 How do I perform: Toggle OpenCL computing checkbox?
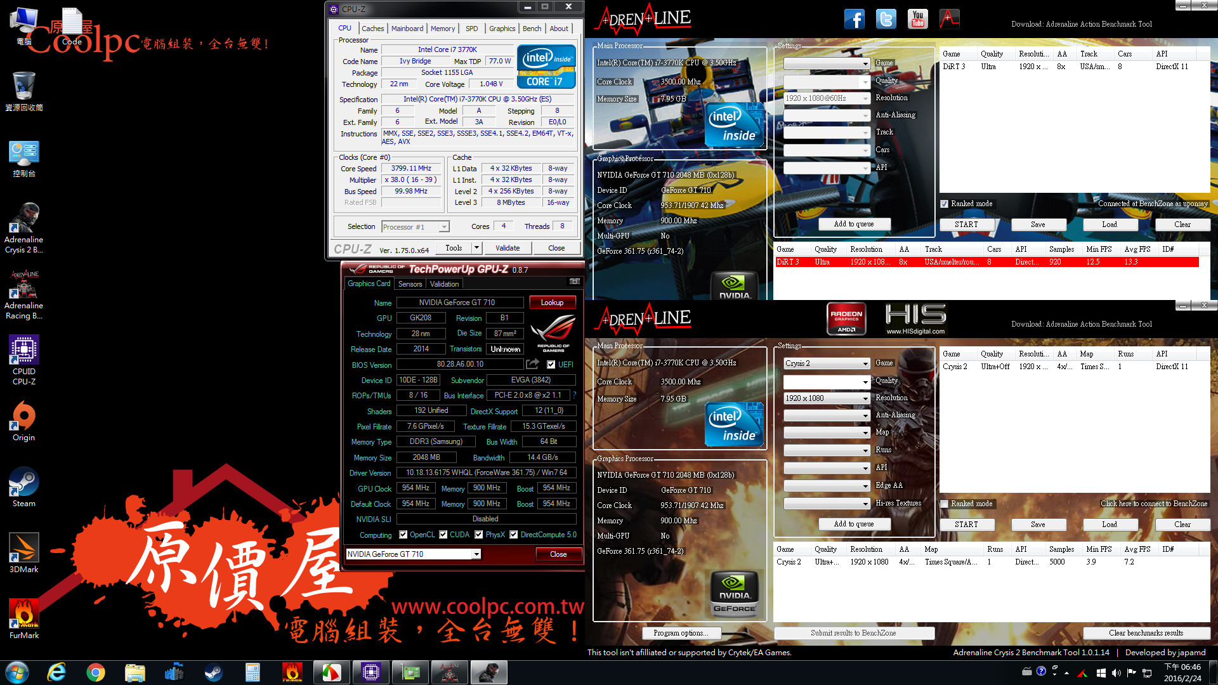(x=403, y=535)
